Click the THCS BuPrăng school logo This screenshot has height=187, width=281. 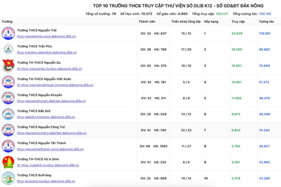(x=8, y=178)
